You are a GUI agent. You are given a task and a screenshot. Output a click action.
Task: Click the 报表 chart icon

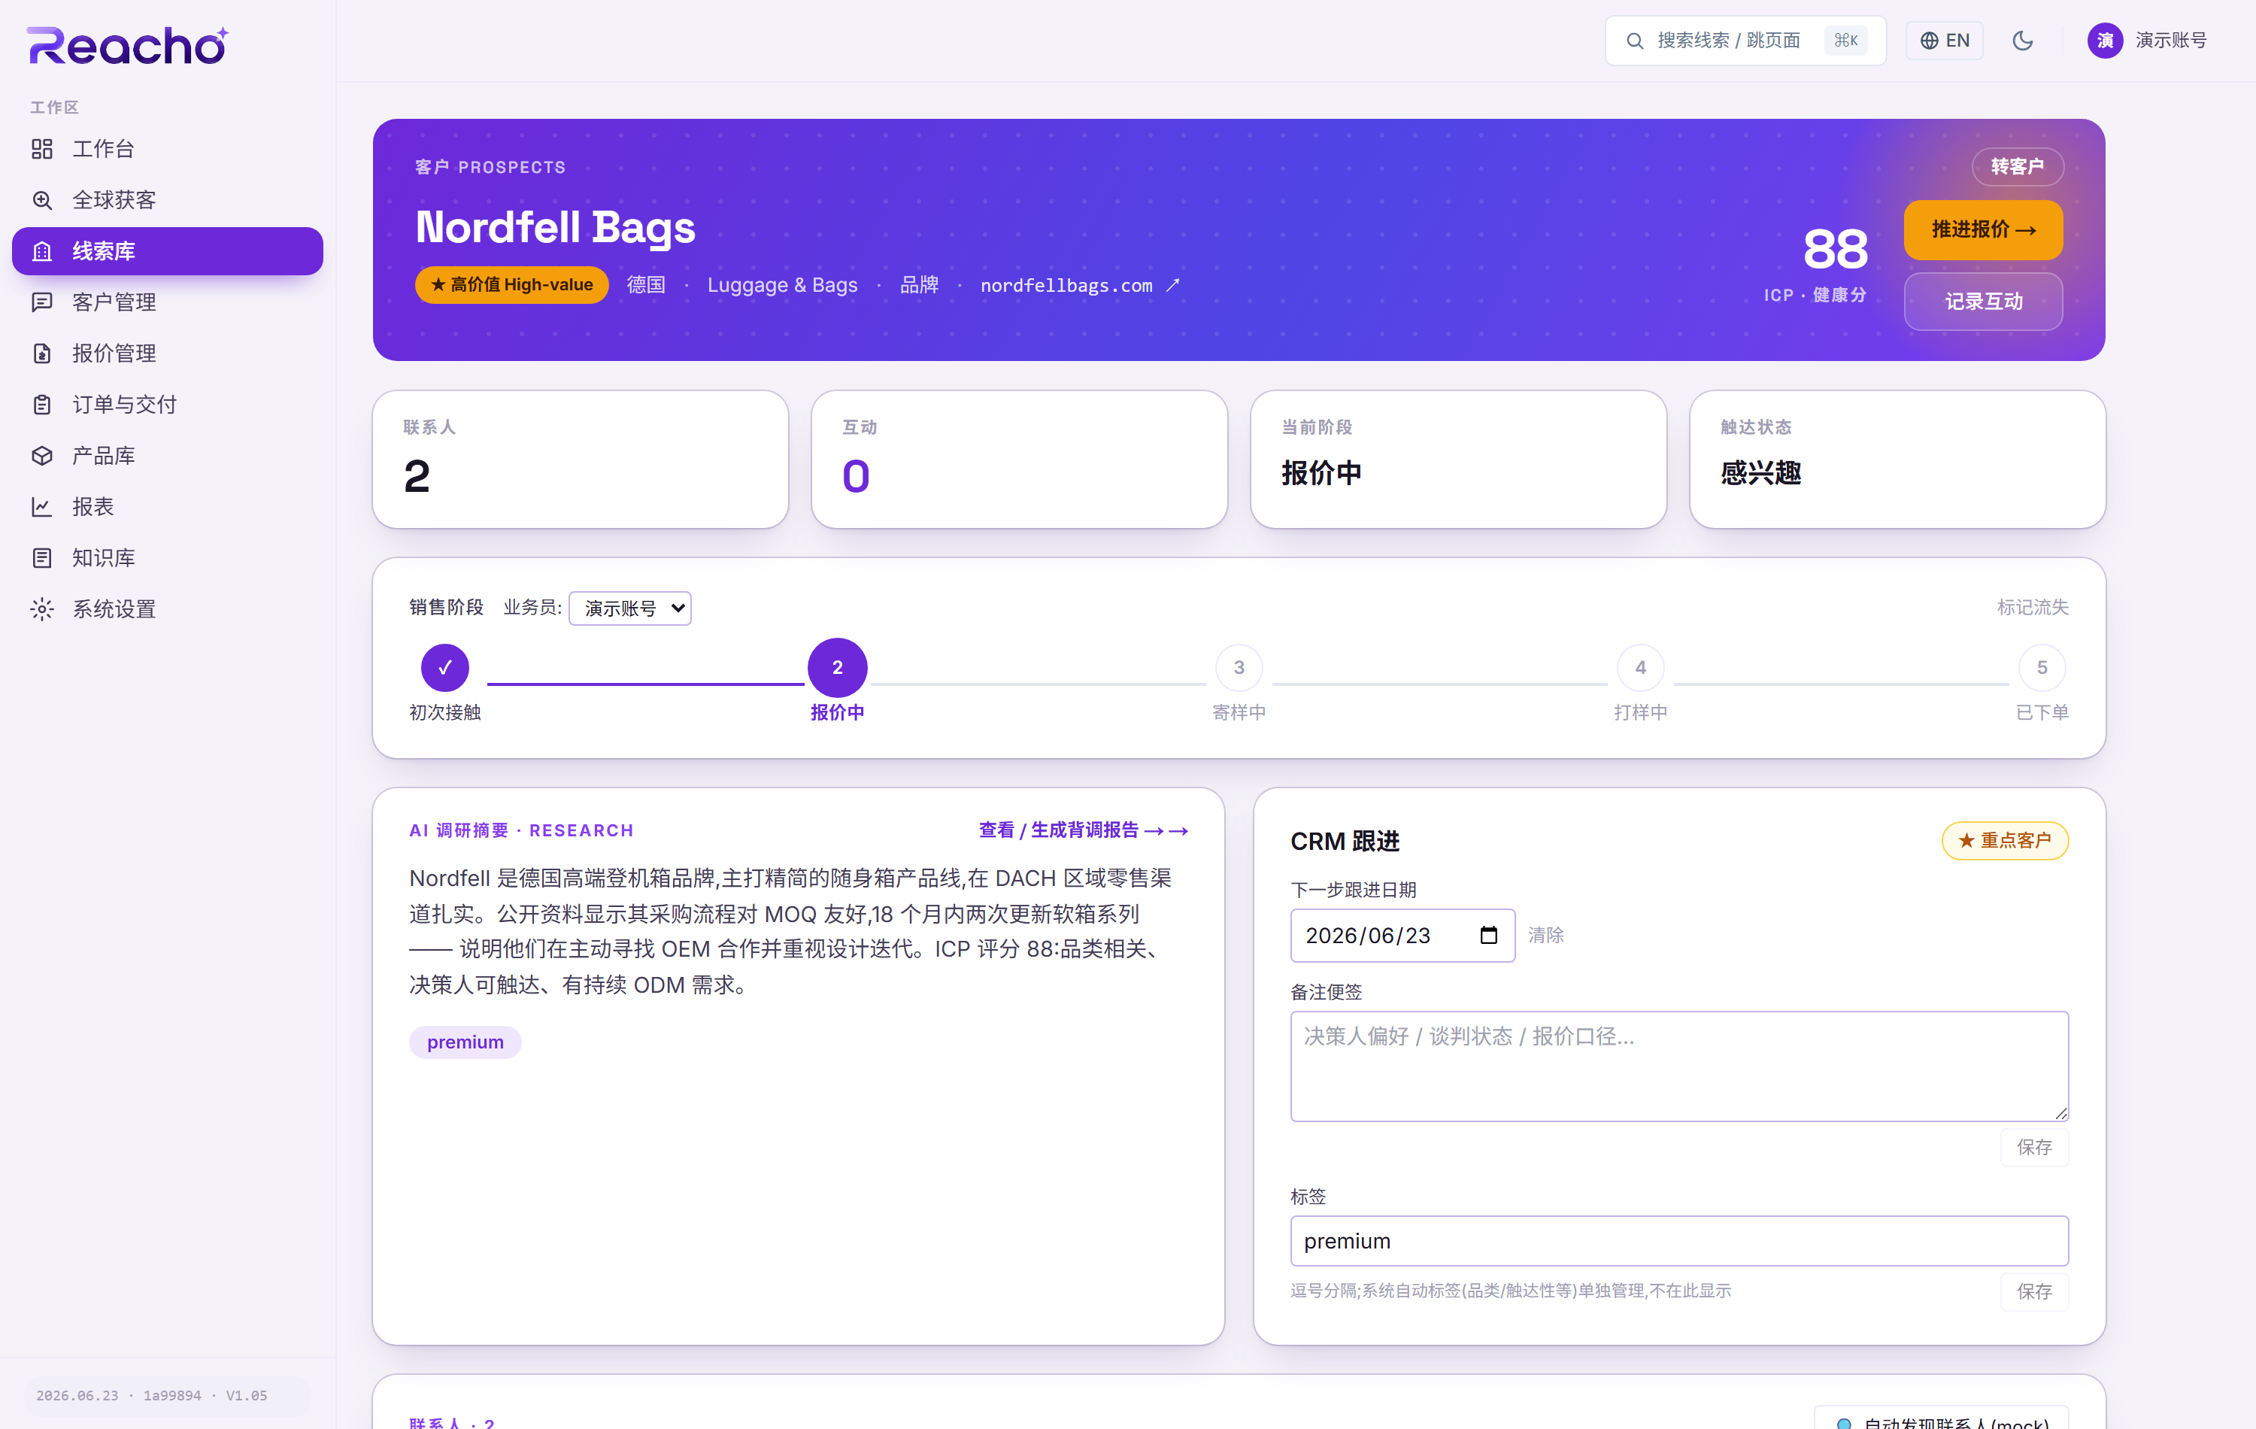click(42, 507)
